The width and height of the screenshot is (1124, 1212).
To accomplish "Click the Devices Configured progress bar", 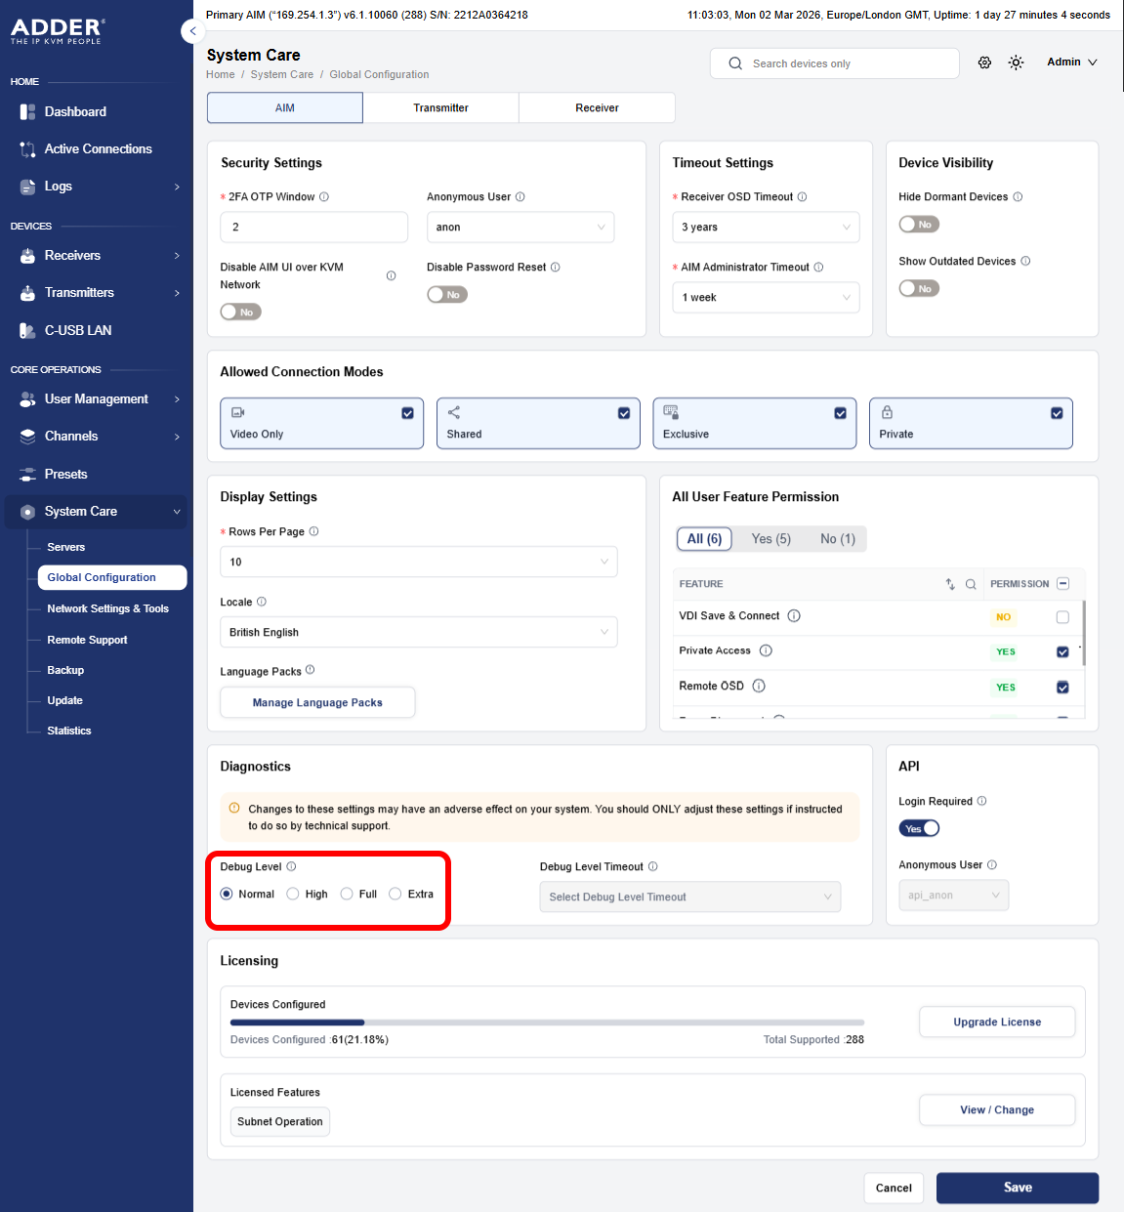I will [x=546, y=1023].
